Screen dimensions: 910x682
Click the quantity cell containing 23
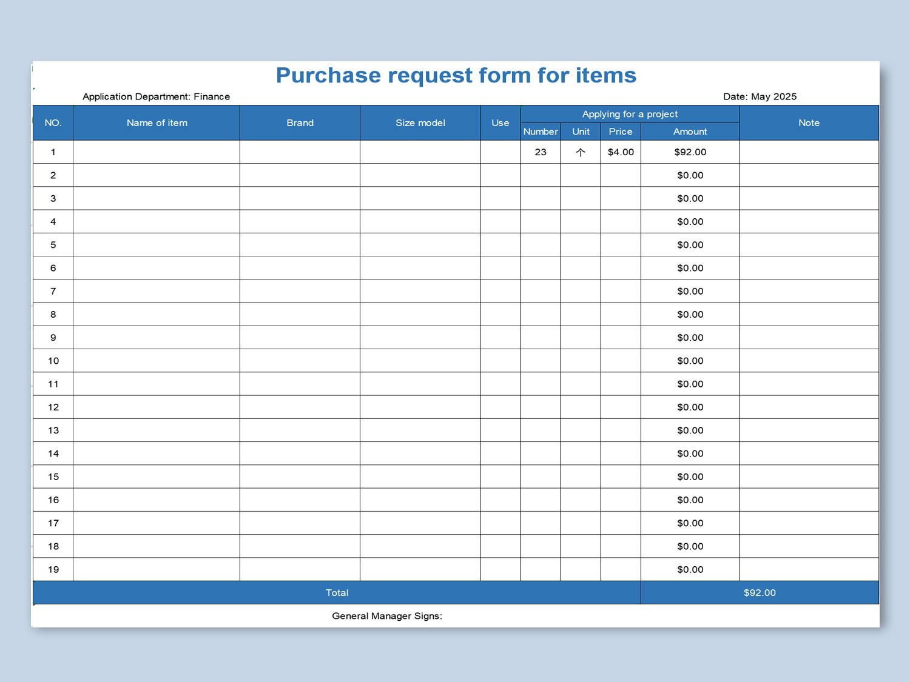(x=540, y=152)
